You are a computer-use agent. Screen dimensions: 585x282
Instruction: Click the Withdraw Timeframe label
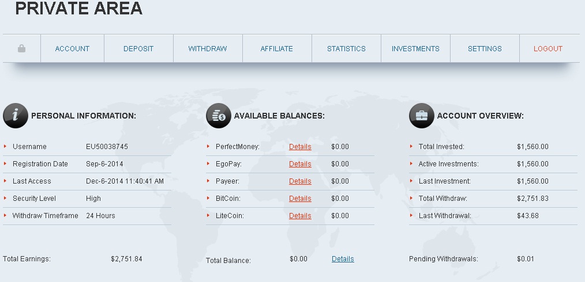coord(45,215)
